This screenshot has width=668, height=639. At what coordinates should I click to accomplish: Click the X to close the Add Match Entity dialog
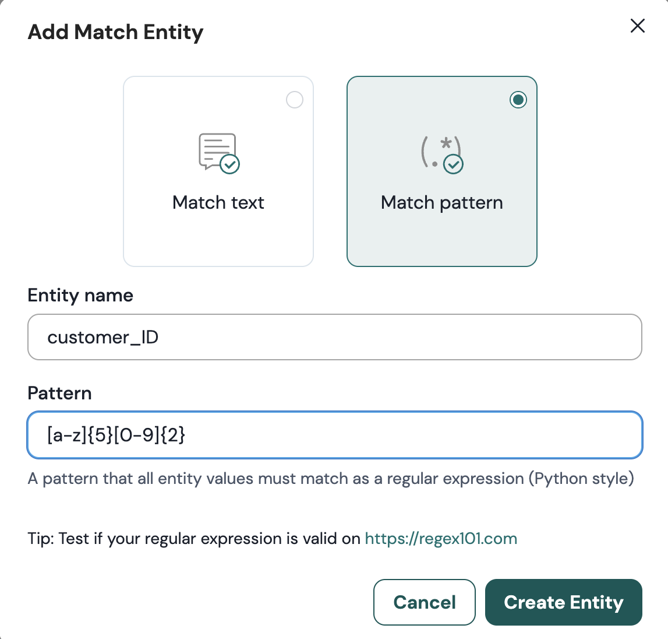[x=638, y=26]
